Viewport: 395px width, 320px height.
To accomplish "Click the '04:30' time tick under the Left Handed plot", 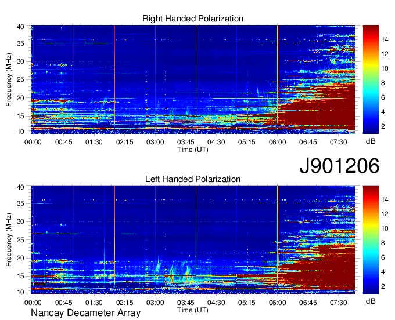I will [x=216, y=303].
